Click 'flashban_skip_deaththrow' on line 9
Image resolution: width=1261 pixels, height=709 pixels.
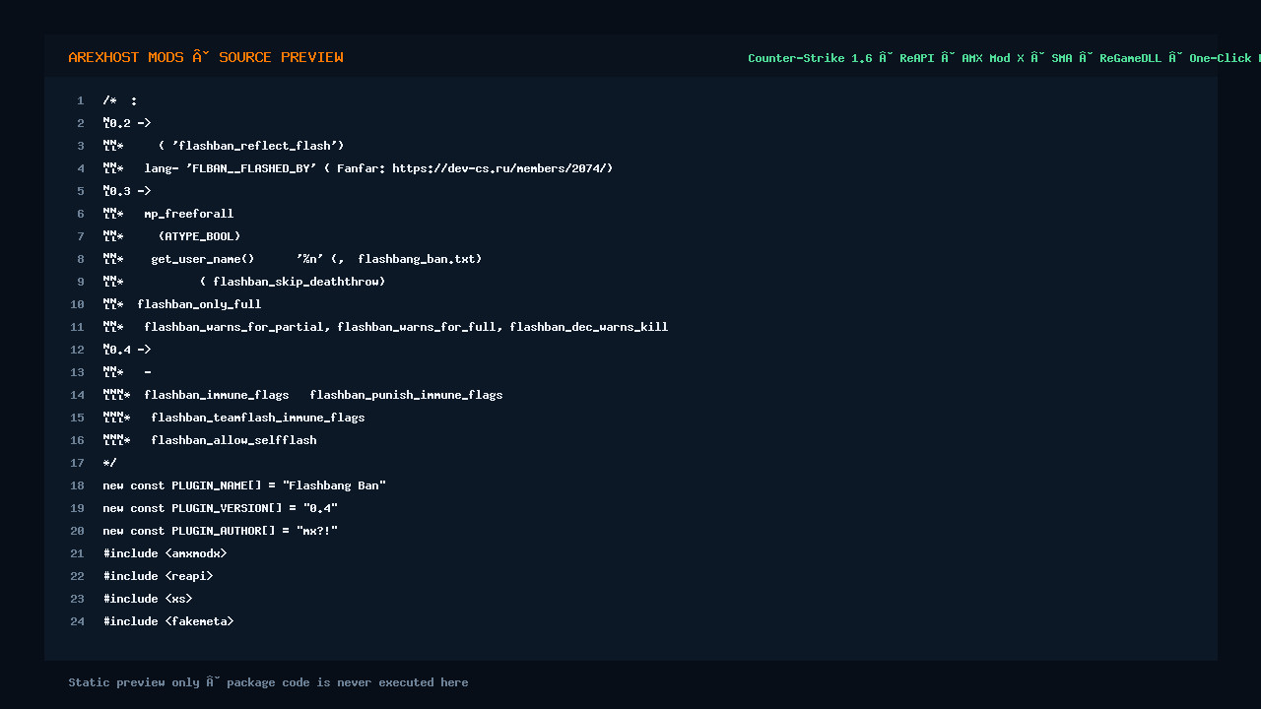click(296, 282)
